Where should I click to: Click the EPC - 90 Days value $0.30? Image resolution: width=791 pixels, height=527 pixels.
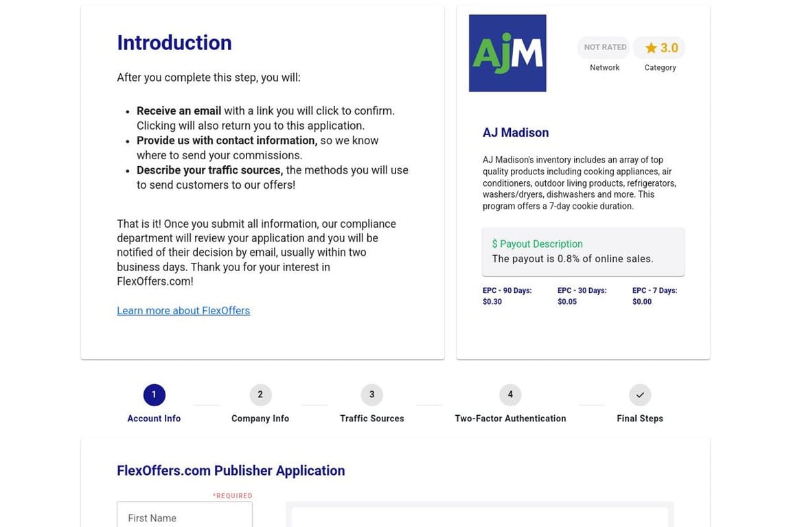(x=492, y=301)
